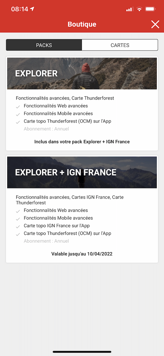Select 'Abonnement : Annuel' under Explorer pack

[x=46, y=129]
